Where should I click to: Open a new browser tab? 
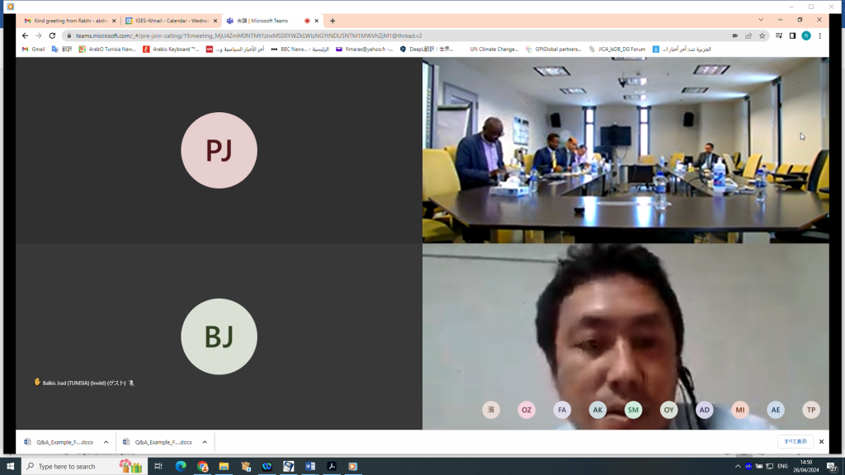point(333,21)
